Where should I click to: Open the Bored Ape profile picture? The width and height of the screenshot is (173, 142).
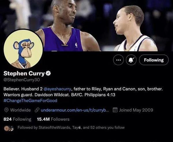pyautogui.click(x=23, y=49)
